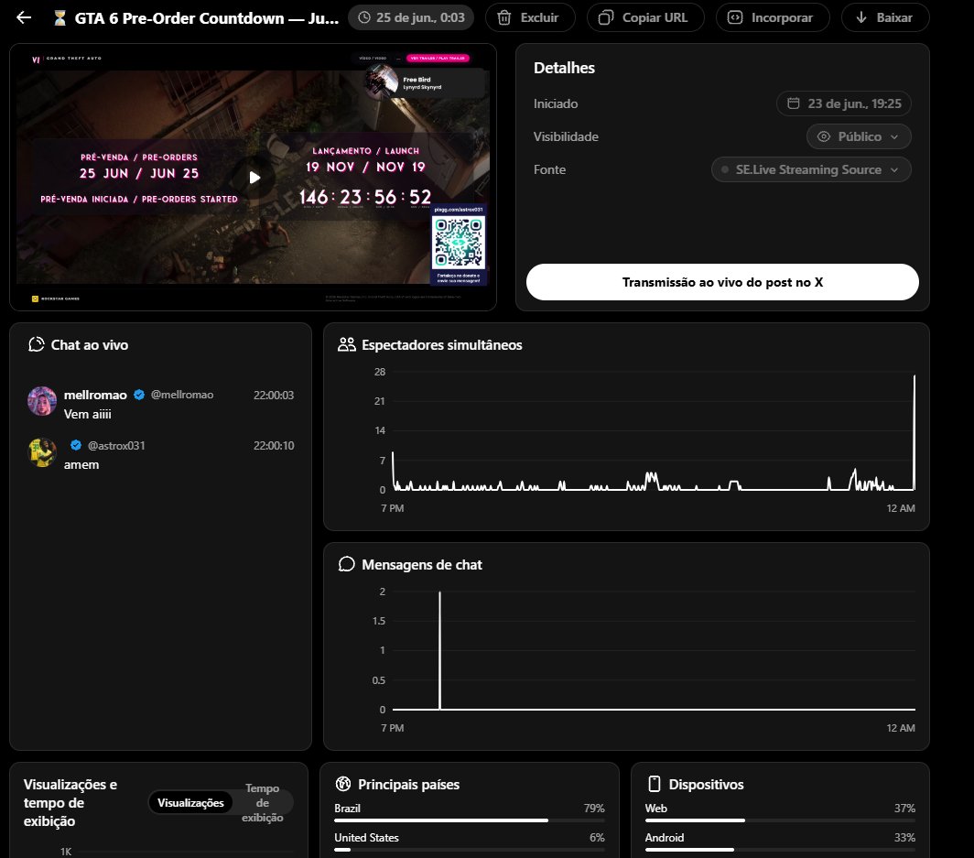Click the Incorporar button

[x=773, y=17]
